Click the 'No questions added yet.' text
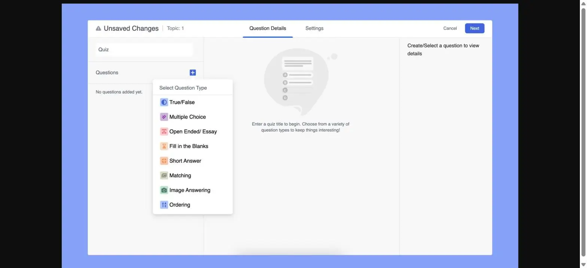 (119, 92)
